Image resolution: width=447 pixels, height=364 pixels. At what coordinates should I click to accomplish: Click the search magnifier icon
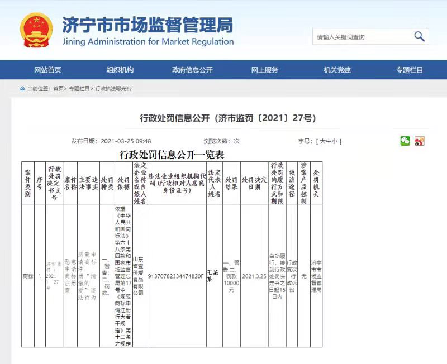click(419, 36)
